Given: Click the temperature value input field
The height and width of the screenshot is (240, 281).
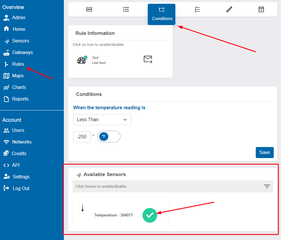Looking at the screenshot, I should pyautogui.click(x=82, y=137).
